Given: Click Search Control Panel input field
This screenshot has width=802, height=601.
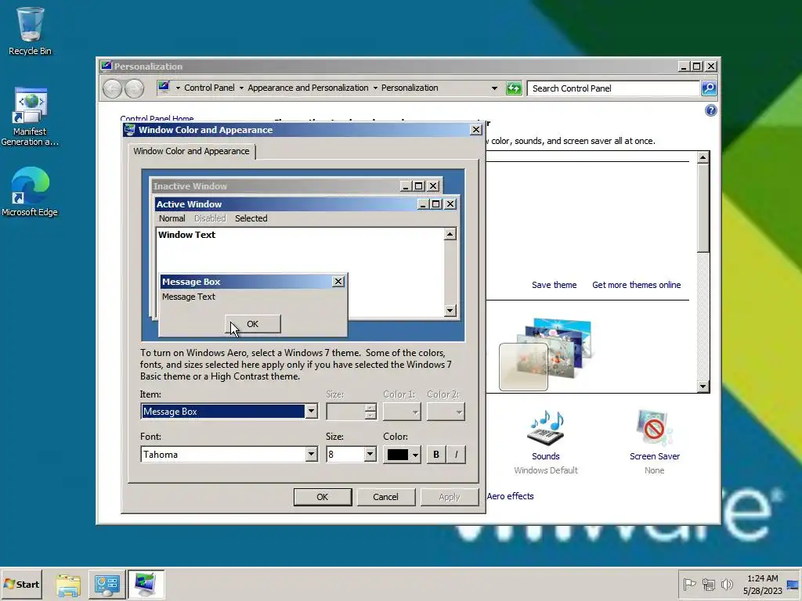Looking at the screenshot, I should tap(613, 88).
